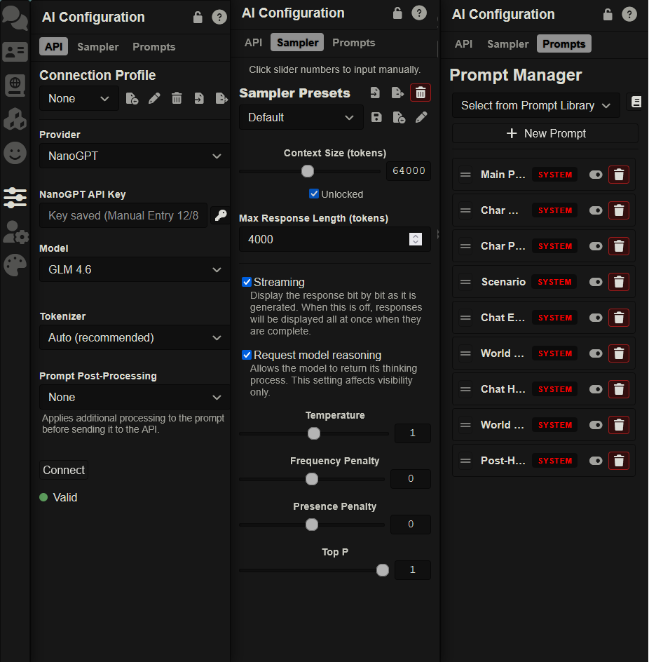Open the character cards sidebar icon

15,52
